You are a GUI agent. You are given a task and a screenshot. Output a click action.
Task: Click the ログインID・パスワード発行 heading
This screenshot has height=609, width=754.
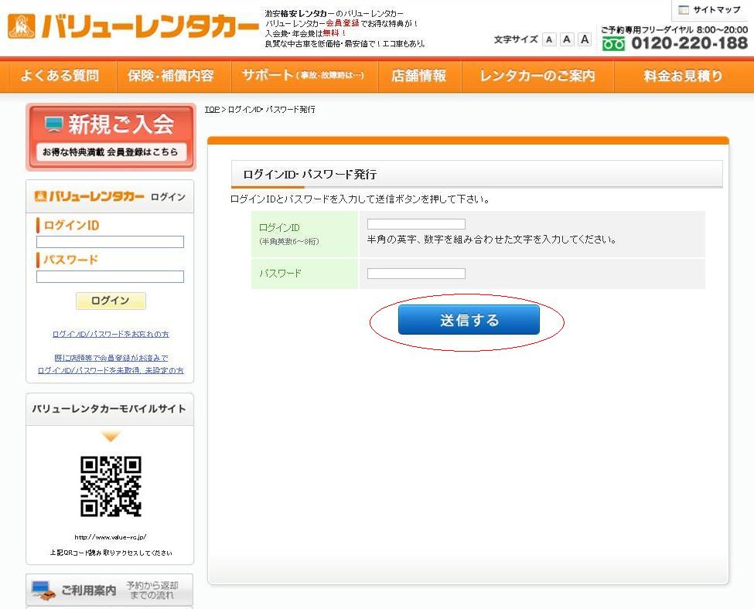[309, 175]
